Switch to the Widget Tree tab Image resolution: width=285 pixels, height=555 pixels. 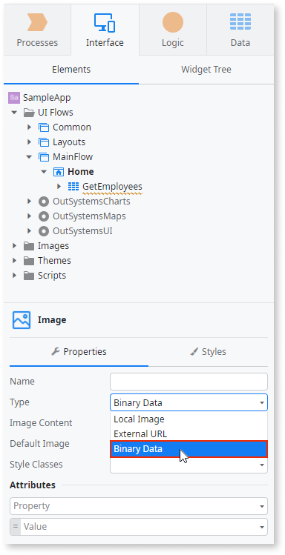point(206,70)
